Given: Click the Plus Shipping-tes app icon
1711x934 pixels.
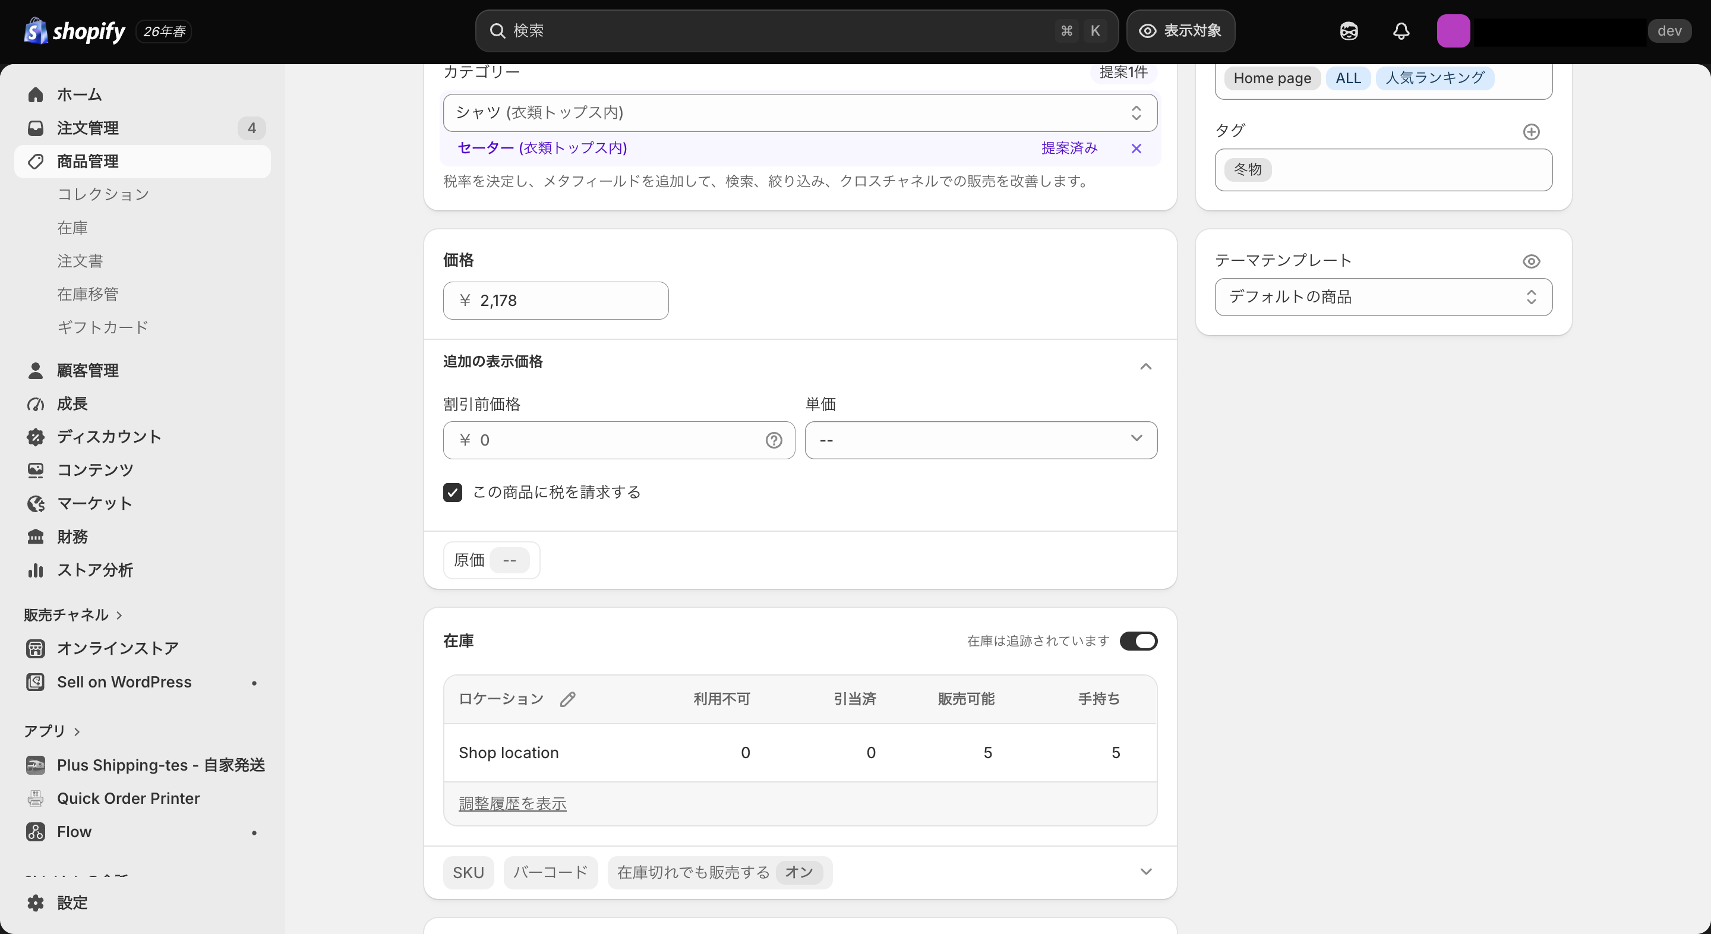Looking at the screenshot, I should [x=36, y=765].
